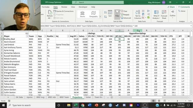
Task: Collapse the ribbon
Action: pyautogui.click(x=191, y=21)
